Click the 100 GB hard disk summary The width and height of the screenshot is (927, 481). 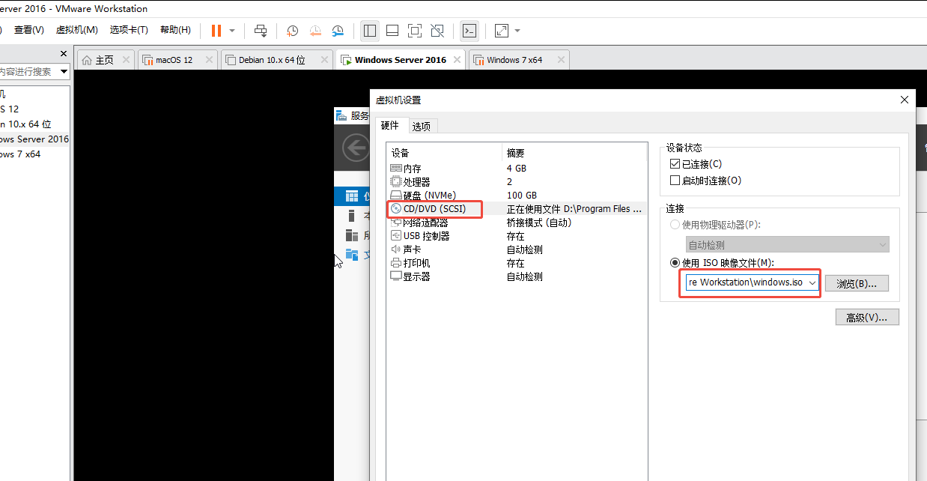(x=522, y=195)
